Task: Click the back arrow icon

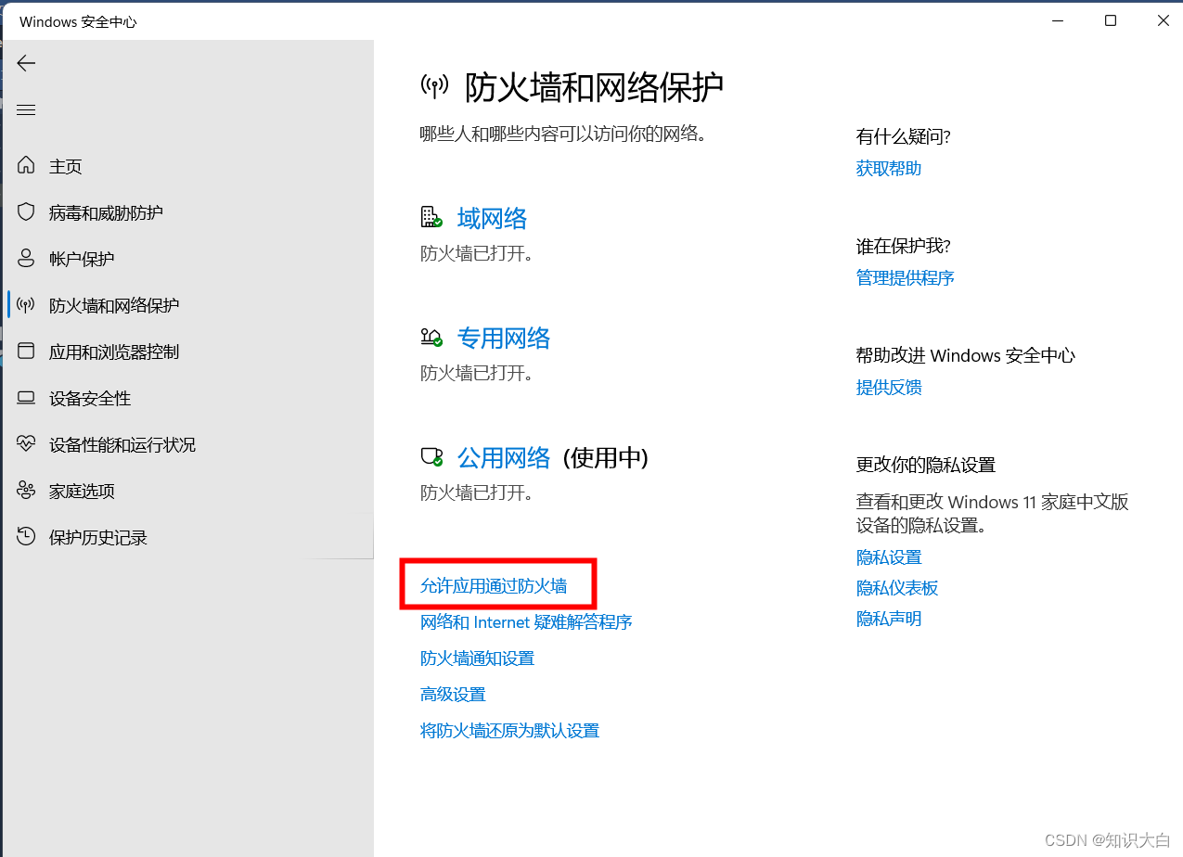Action: (x=26, y=63)
